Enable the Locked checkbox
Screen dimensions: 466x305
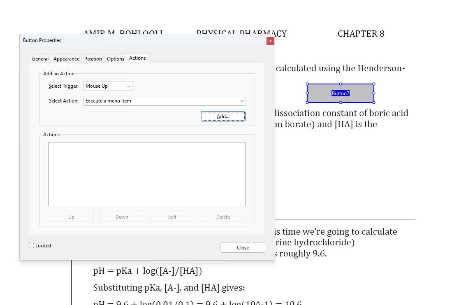pos(32,245)
